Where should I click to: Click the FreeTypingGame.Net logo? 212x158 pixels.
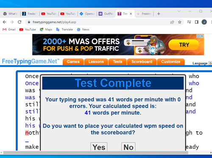pos(31,61)
